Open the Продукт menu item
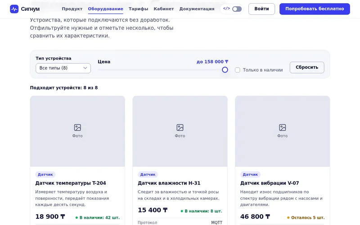This screenshot has height=225, width=360. click(72, 9)
